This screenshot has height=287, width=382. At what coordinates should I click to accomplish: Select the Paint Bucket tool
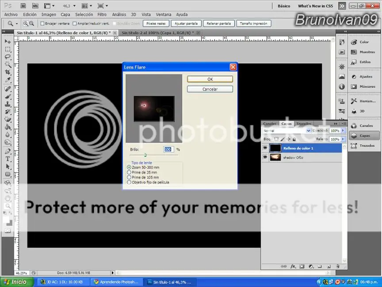(x=8, y=127)
